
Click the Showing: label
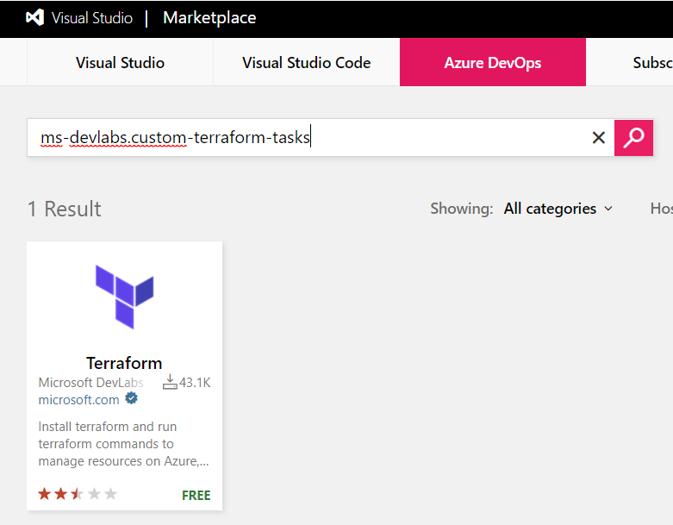462,209
